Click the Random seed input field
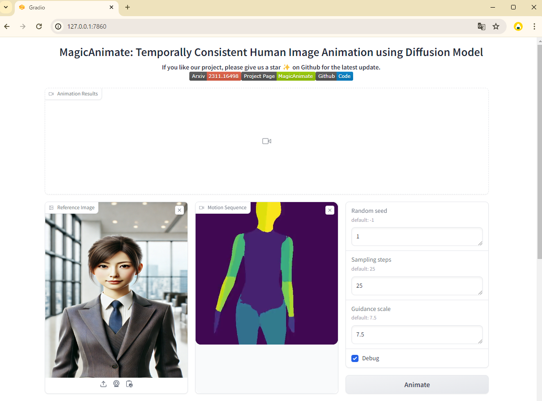 click(417, 237)
